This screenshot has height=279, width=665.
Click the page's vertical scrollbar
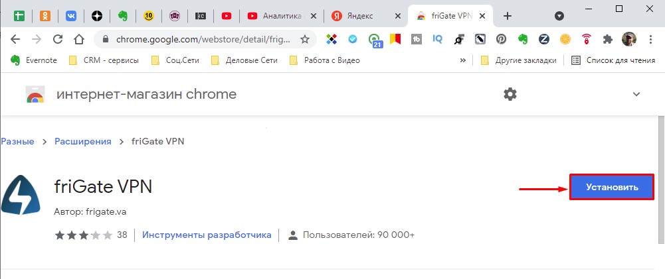661,179
